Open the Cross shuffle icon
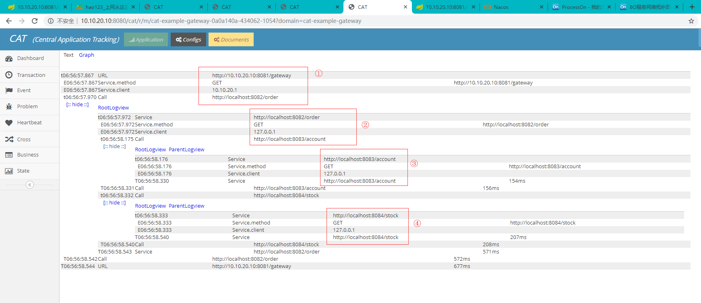Viewport: 701px width, 303px height. click(x=9, y=139)
